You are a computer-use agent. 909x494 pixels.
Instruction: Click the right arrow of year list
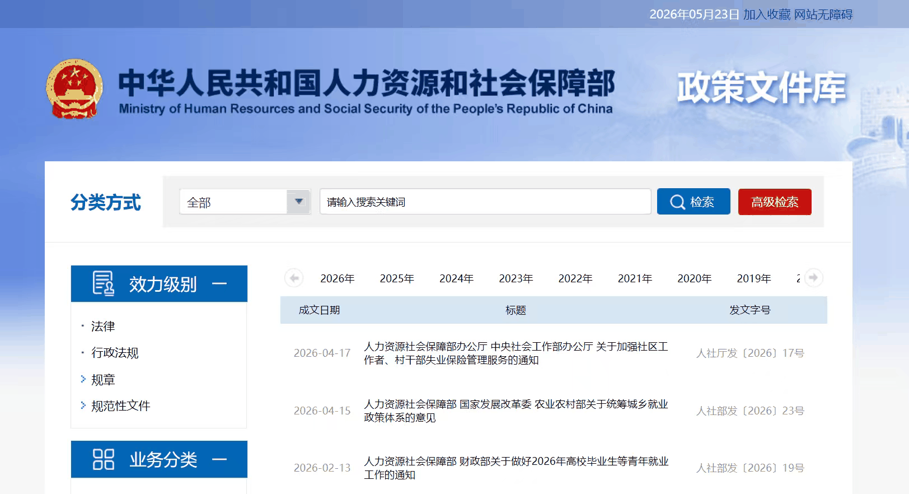click(x=813, y=278)
